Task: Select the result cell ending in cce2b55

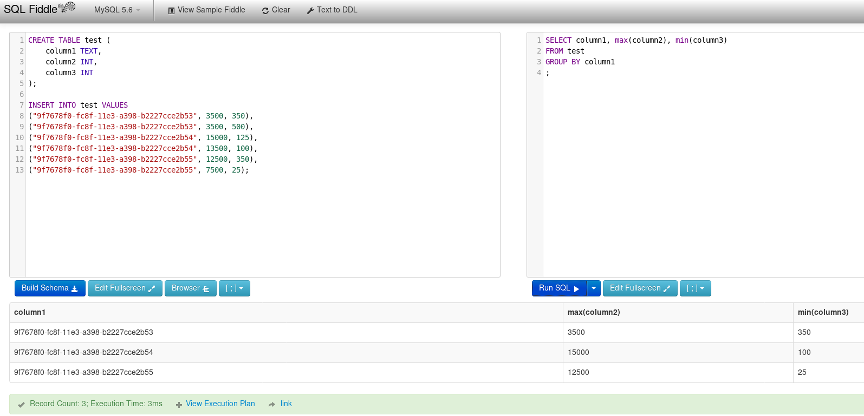Action: [x=286, y=372]
